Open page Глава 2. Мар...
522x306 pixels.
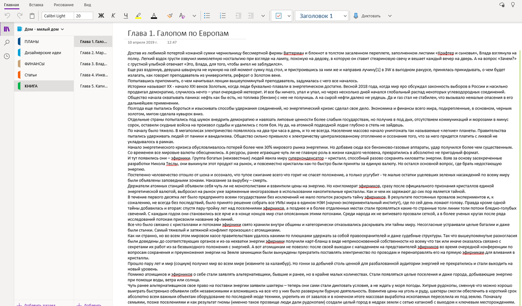click(92, 53)
